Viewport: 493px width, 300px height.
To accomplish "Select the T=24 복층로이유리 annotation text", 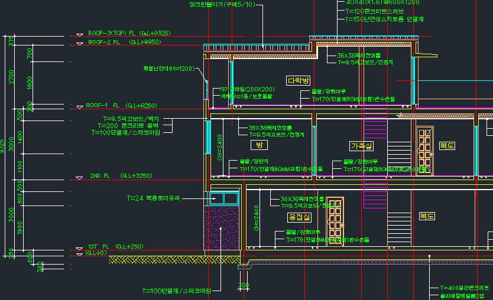I will (x=153, y=198).
